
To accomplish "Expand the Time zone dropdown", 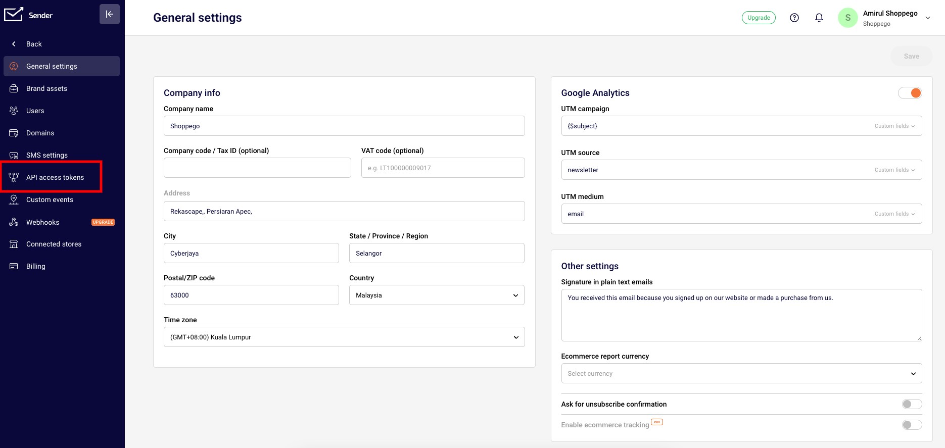I will [344, 337].
